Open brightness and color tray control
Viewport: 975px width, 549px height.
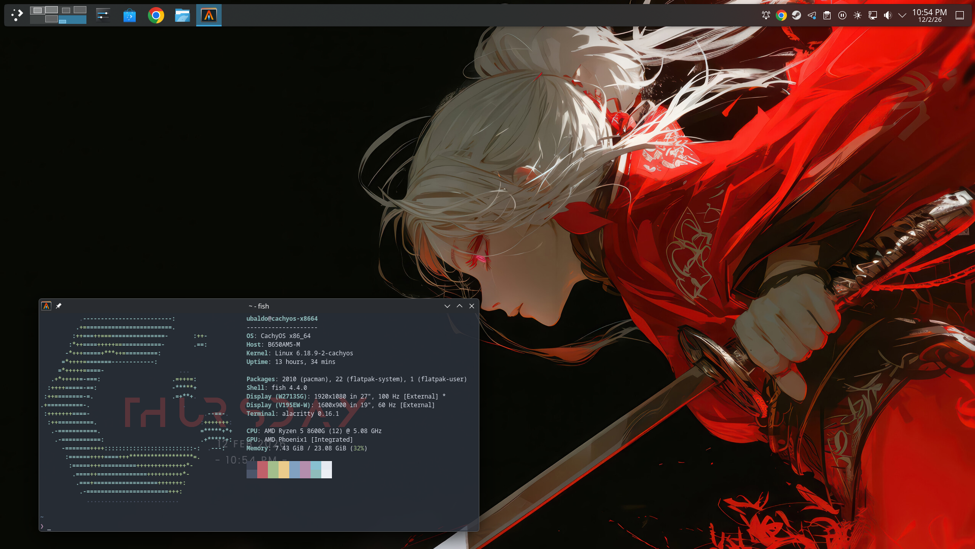point(858,15)
